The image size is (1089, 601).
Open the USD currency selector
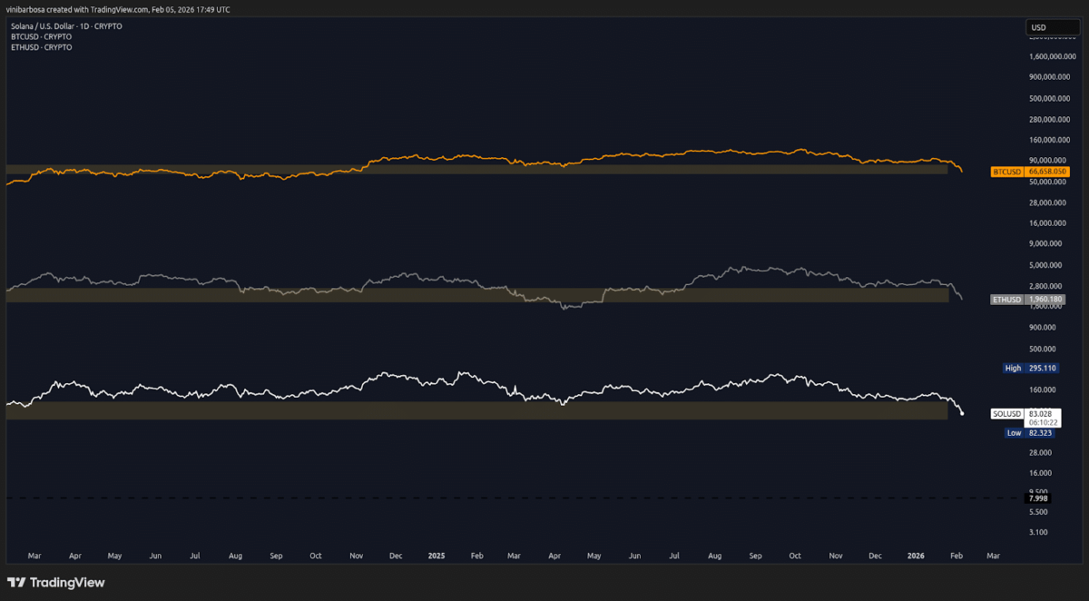point(1052,26)
